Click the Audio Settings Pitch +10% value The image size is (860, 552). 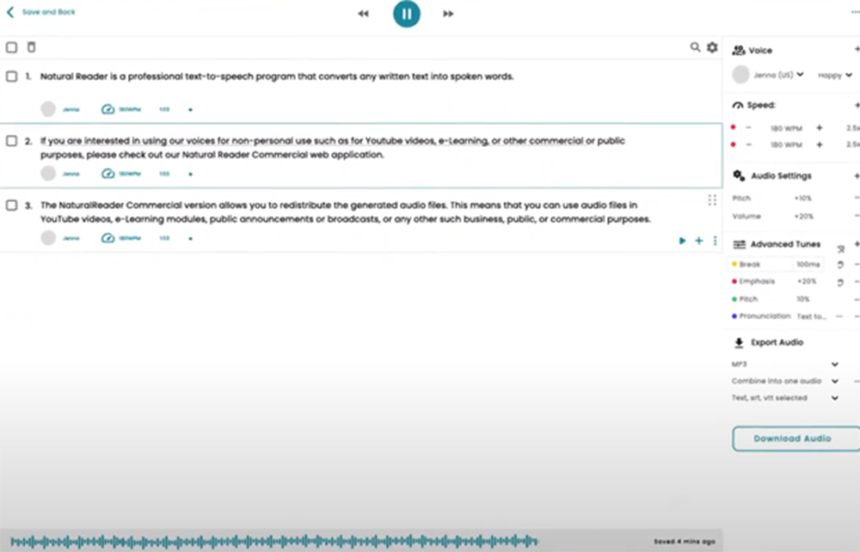(803, 199)
